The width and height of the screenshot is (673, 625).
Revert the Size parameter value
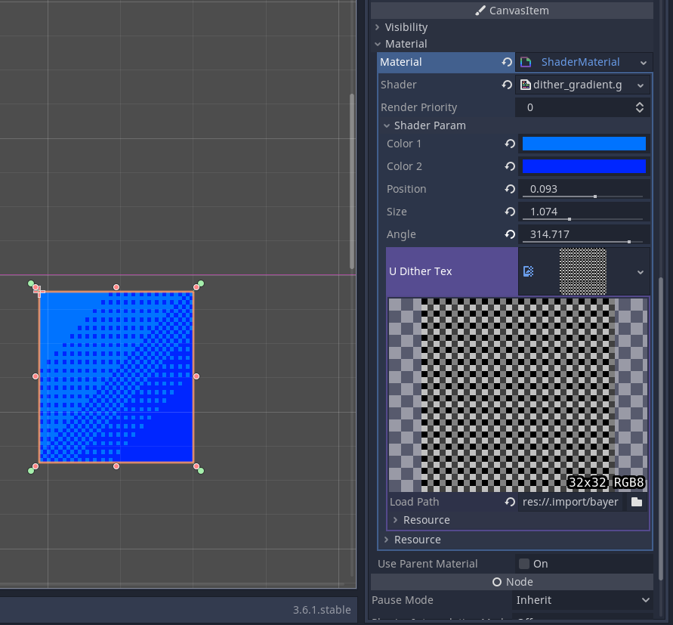[510, 212]
